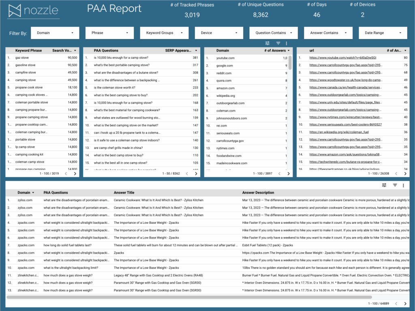Sort by Answer Title column header
415x311 pixels.
pos(124,193)
